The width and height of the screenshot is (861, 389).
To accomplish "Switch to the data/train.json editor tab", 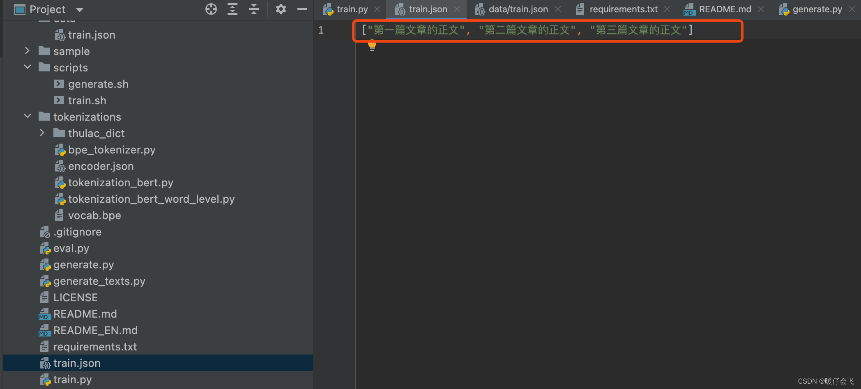I will (518, 9).
